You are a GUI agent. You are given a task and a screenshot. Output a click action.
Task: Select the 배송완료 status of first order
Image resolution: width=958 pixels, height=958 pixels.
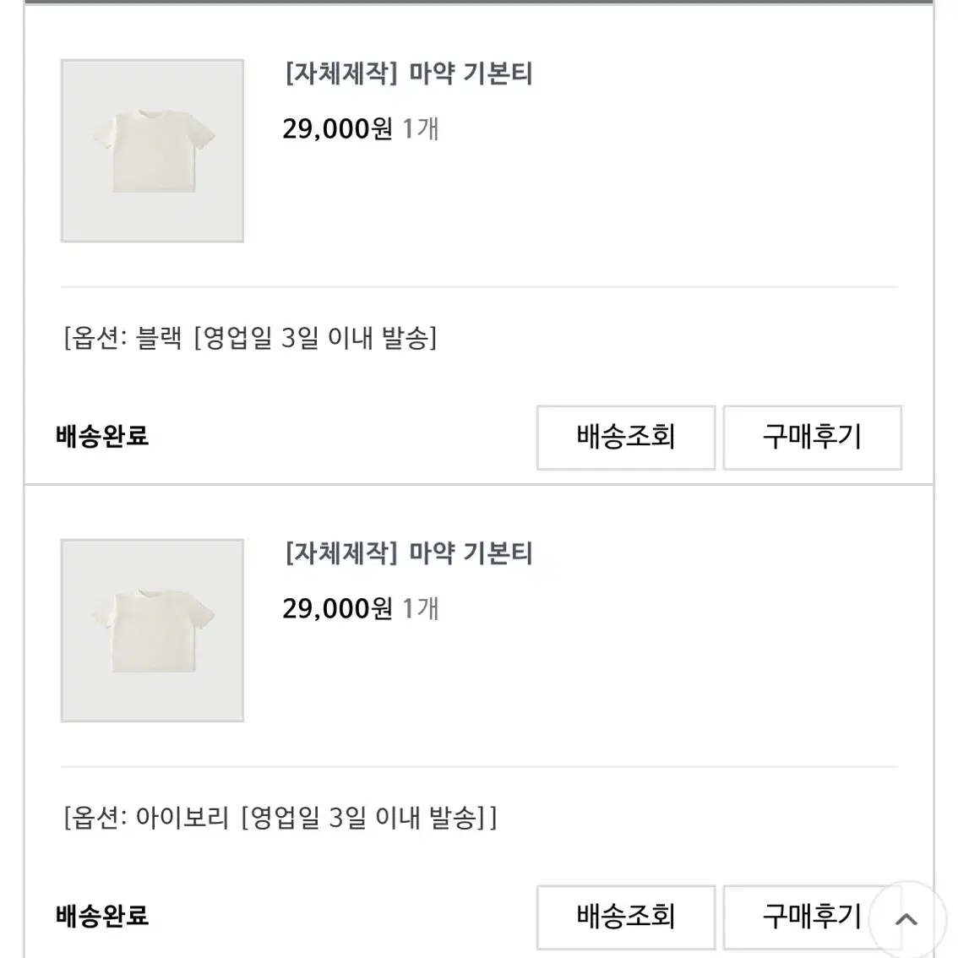coord(102,436)
